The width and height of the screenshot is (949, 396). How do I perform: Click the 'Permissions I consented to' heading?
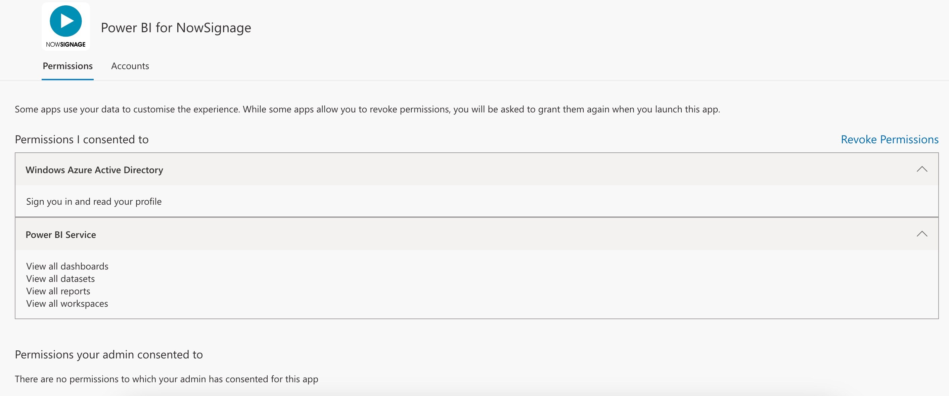pyautogui.click(x=82, y=140)
